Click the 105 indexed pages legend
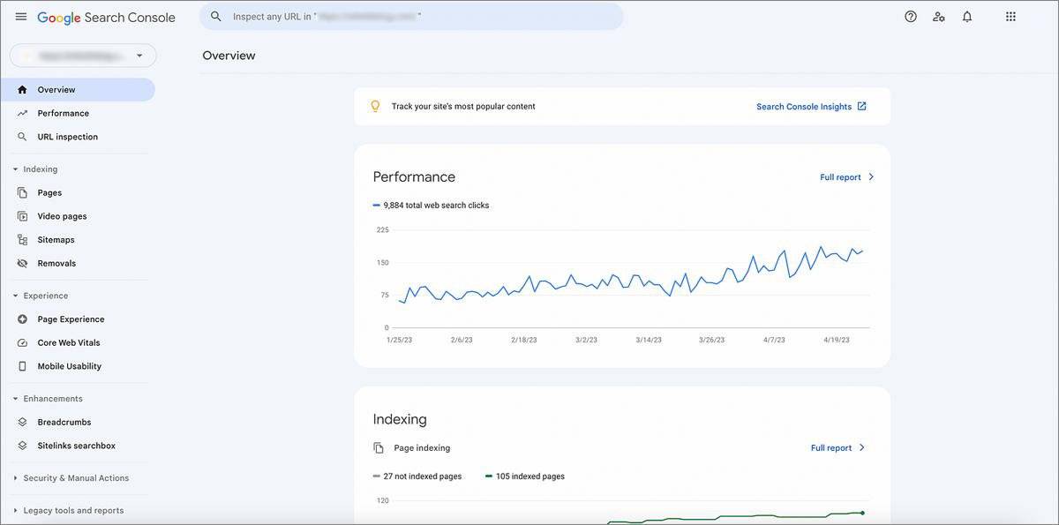 [x=524, y=476]
